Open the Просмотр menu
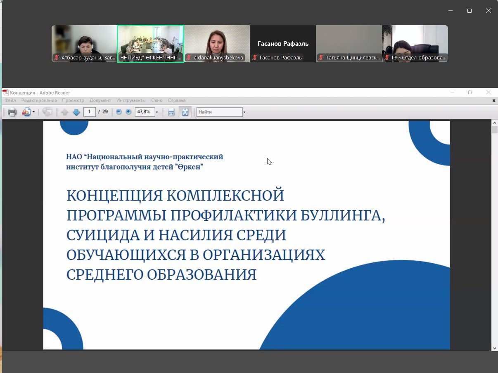 (x=73, y=100)
